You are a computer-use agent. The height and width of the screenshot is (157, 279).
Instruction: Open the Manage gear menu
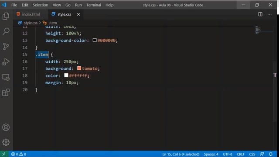(x=6, y=142)
